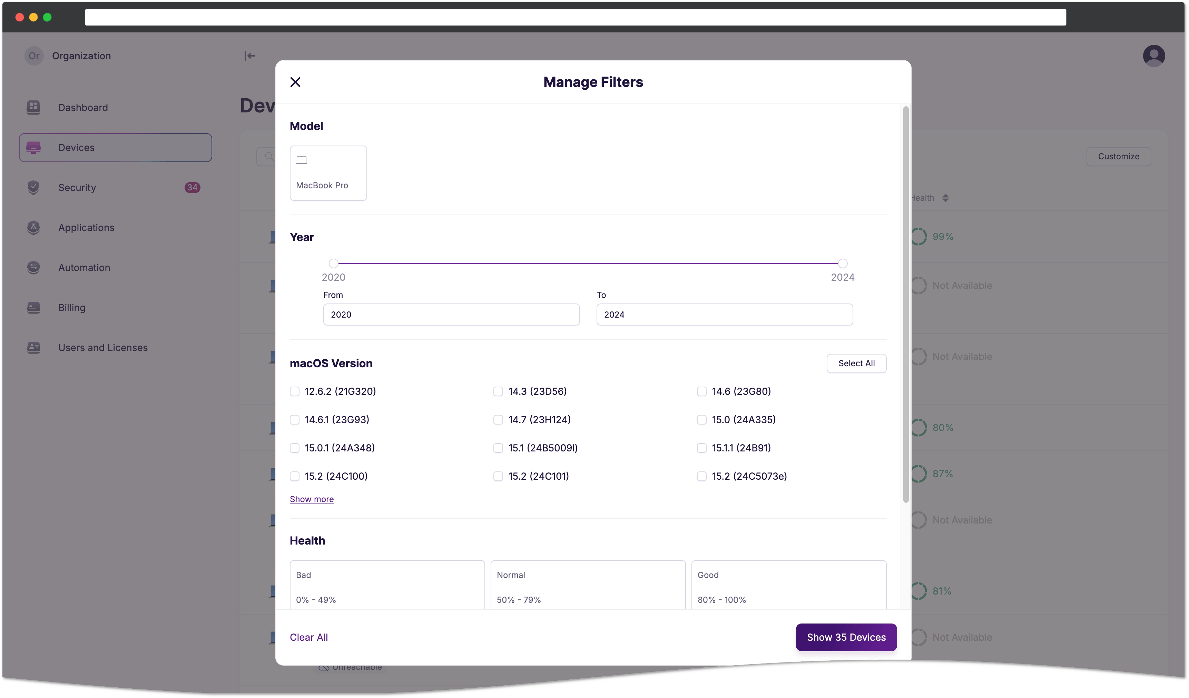Check macOS 15.2 (24C101)

point(498,476)
